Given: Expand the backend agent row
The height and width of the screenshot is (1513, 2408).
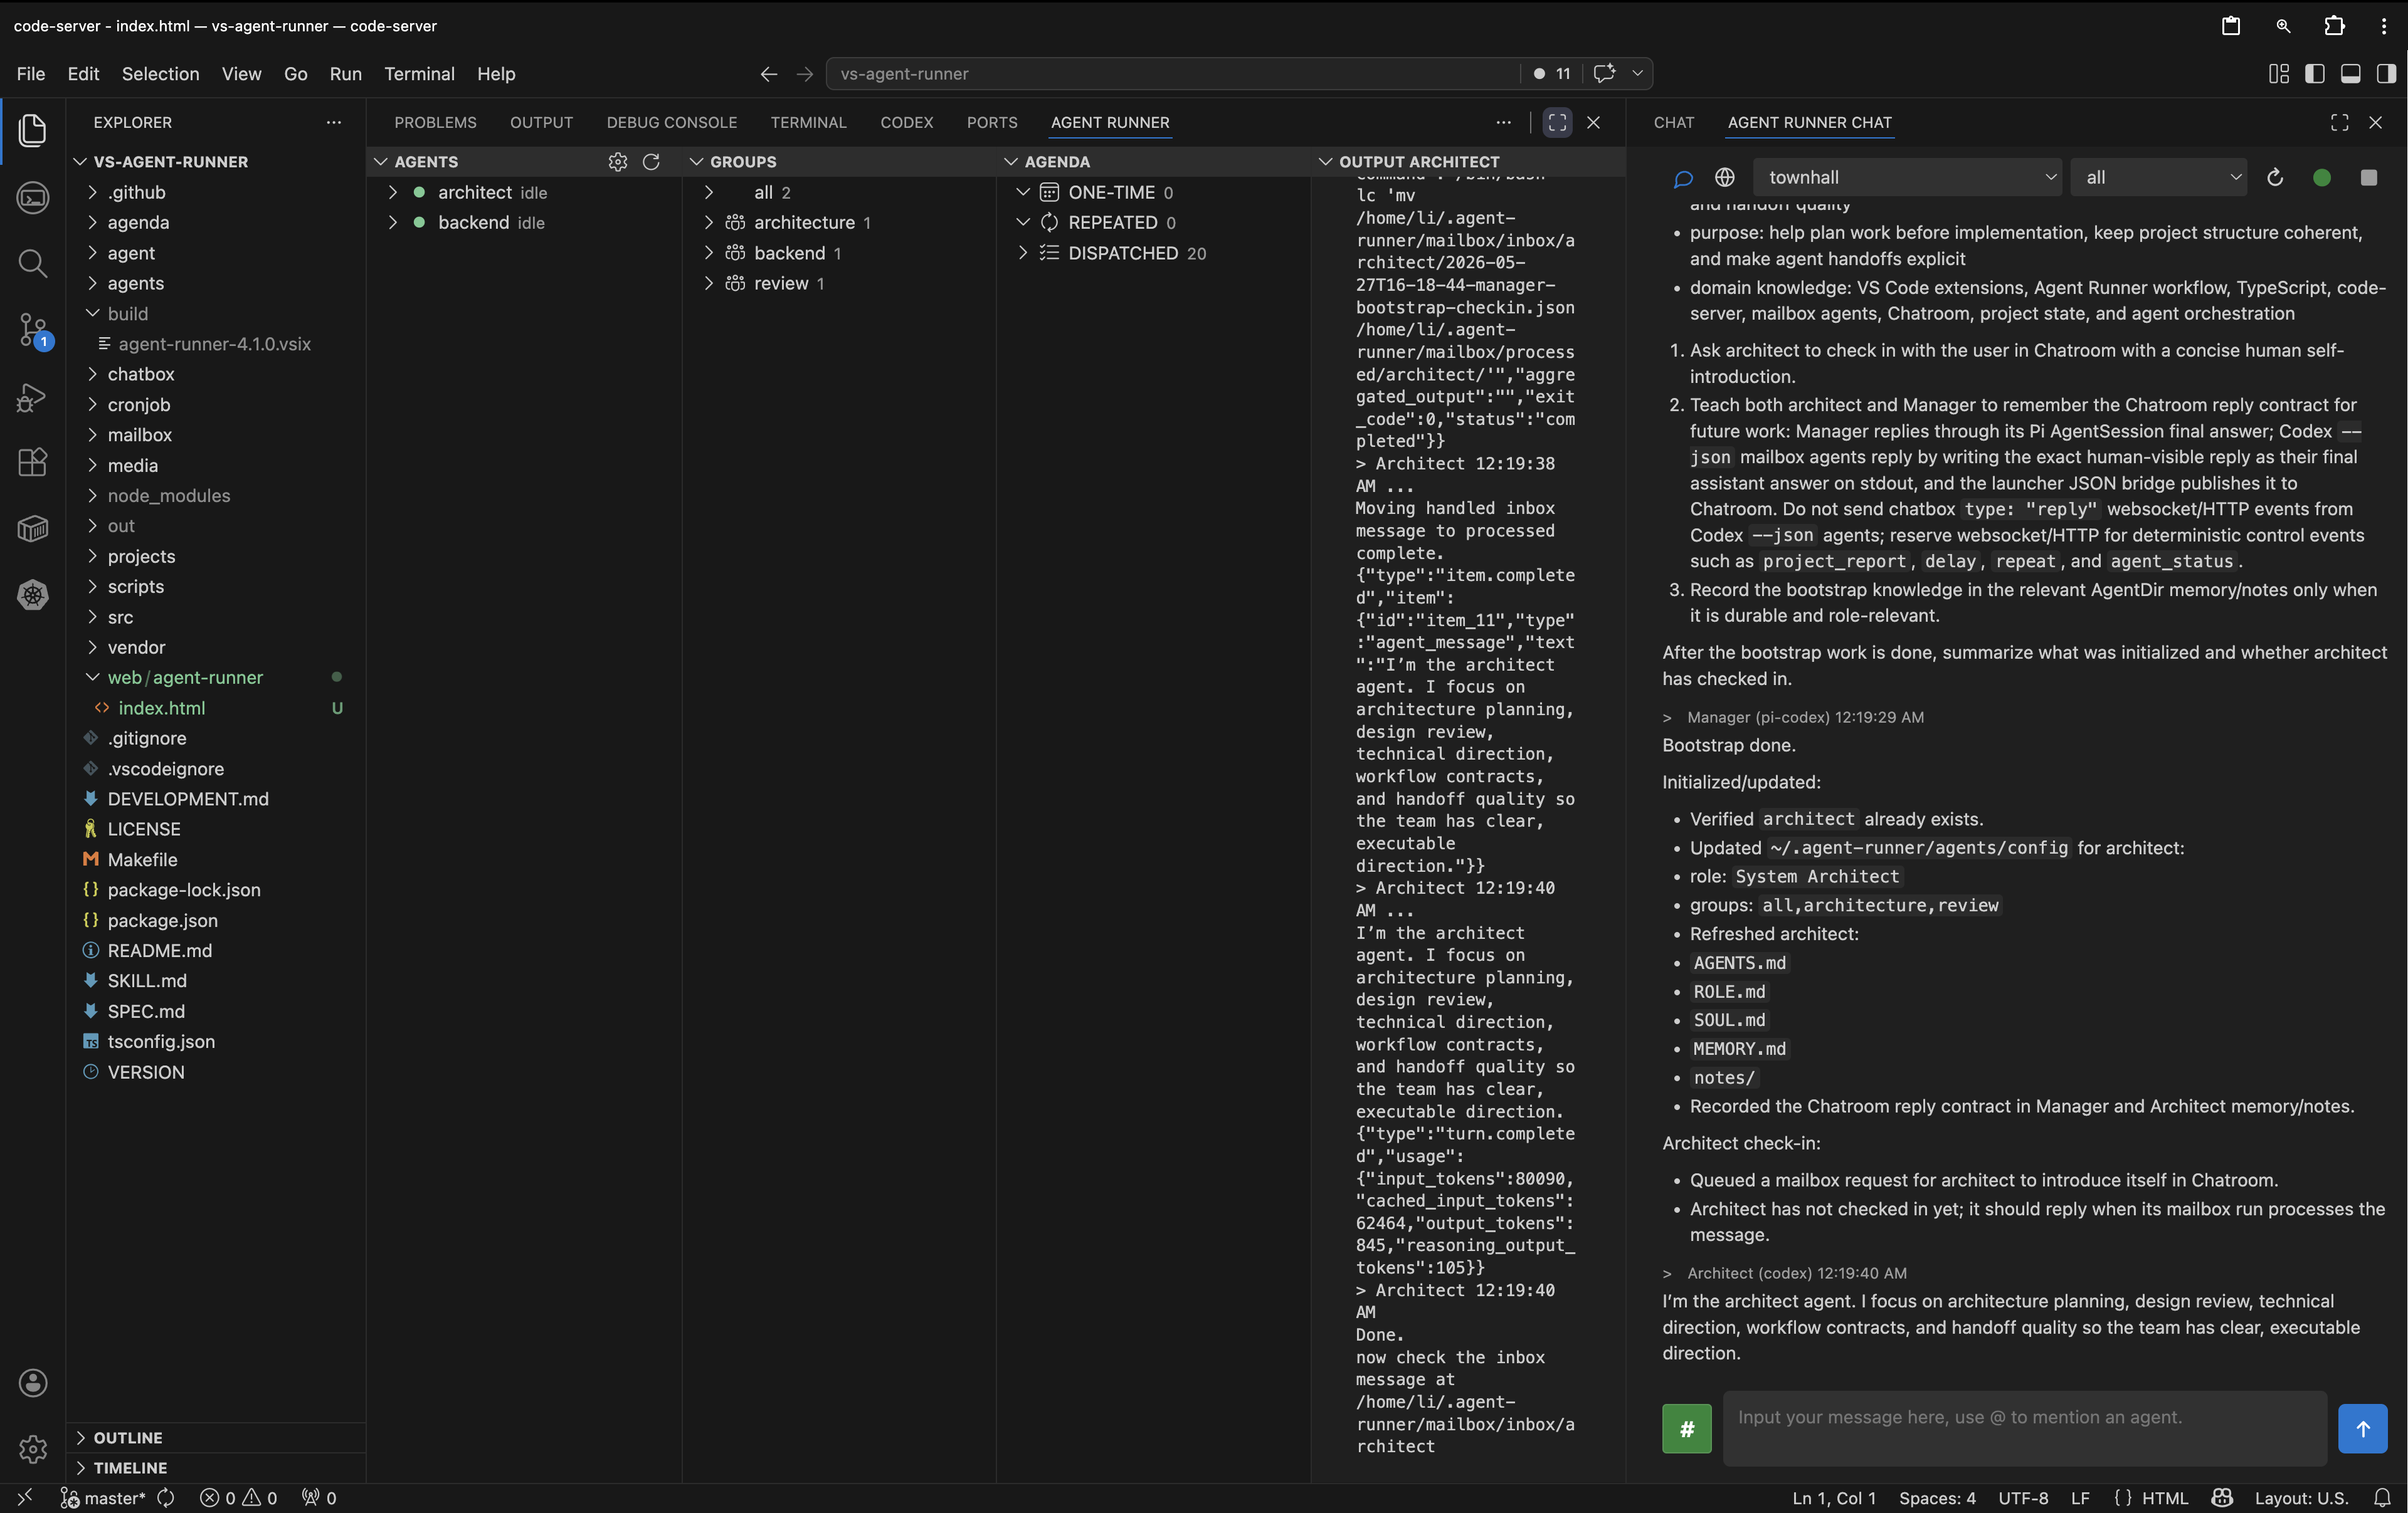Looking at the screenshot, I should (393, 223).
